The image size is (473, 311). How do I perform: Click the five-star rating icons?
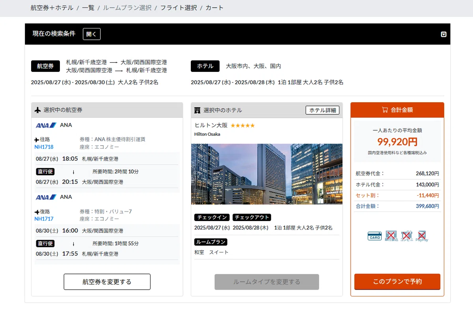(x=243, y=126)
